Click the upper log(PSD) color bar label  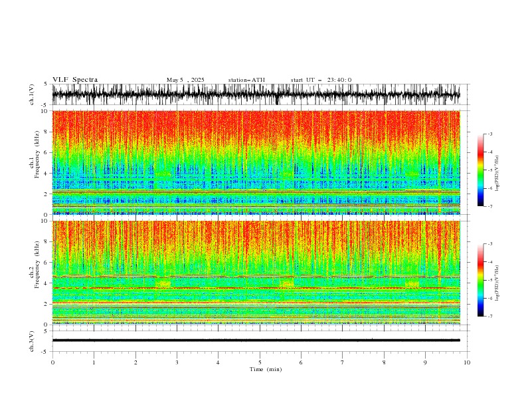497,174
